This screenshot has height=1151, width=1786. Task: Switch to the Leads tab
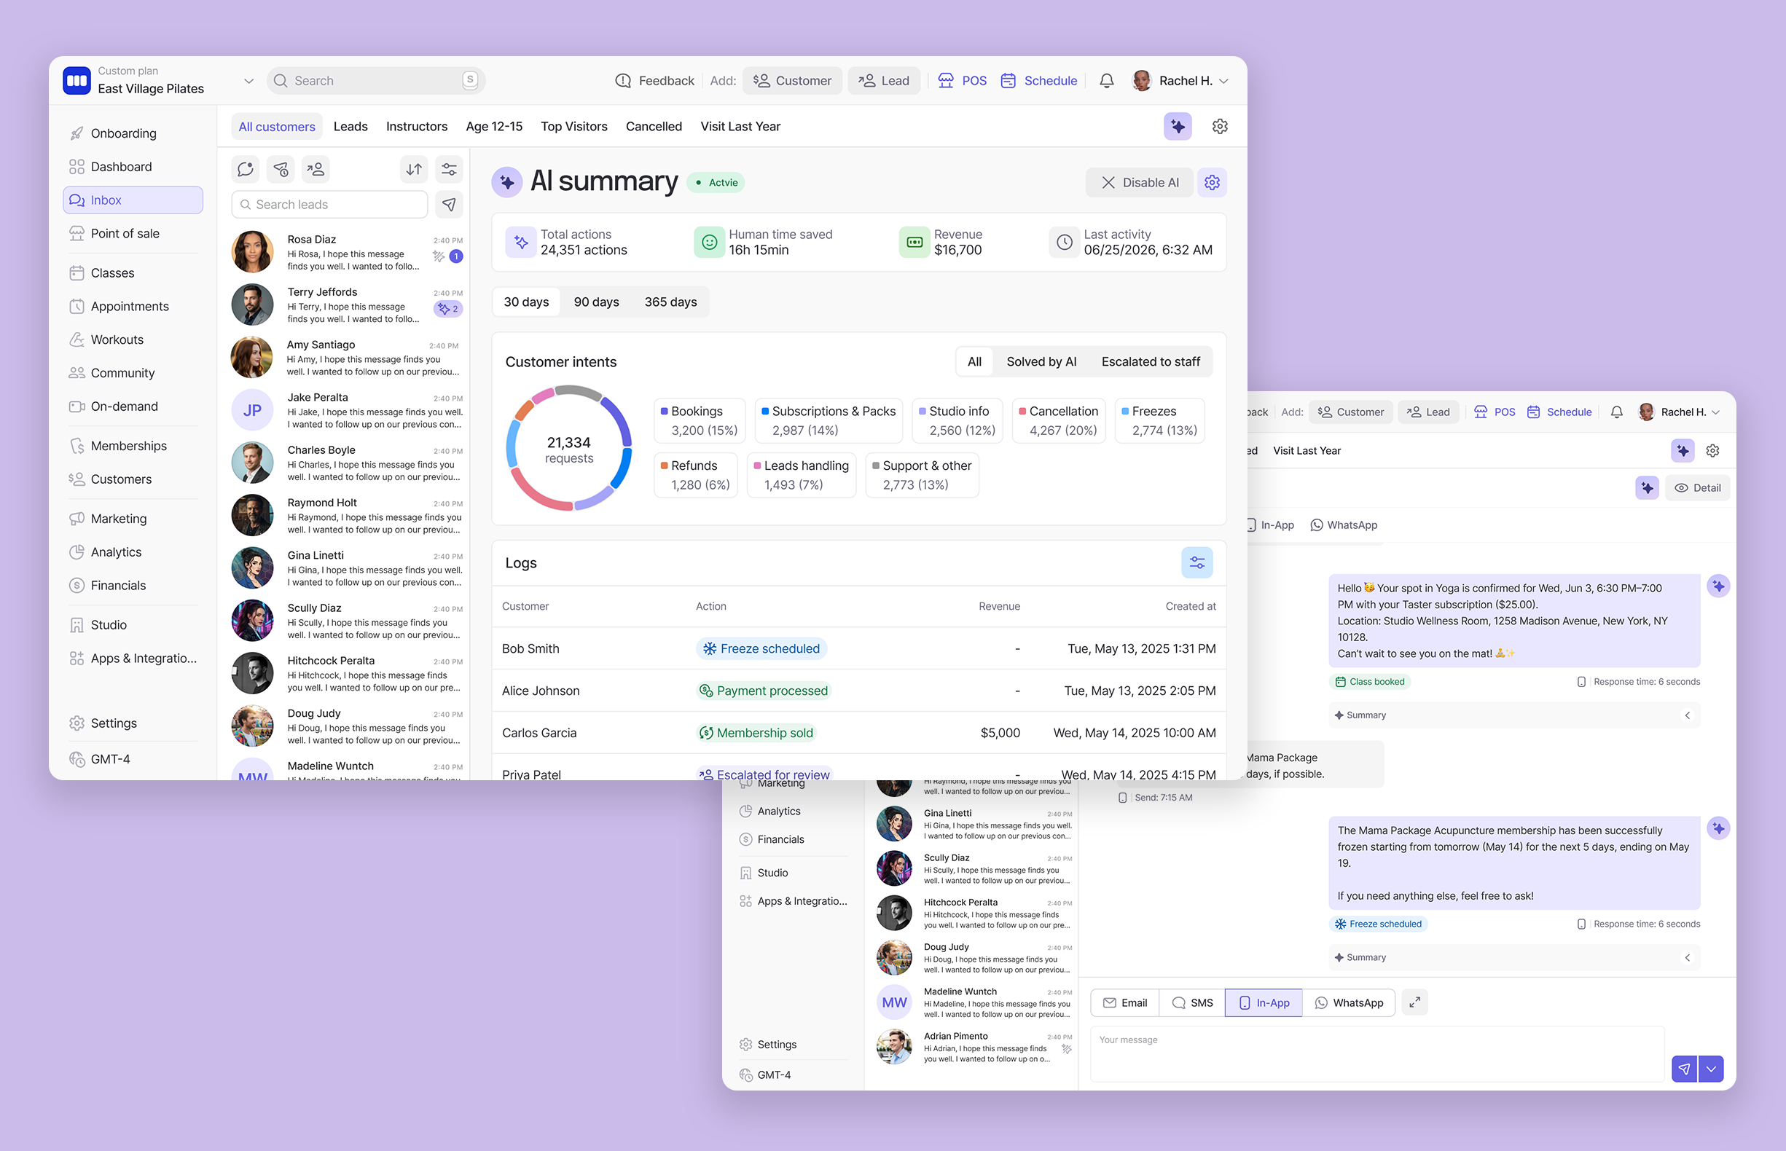click(x=350, y=126)
